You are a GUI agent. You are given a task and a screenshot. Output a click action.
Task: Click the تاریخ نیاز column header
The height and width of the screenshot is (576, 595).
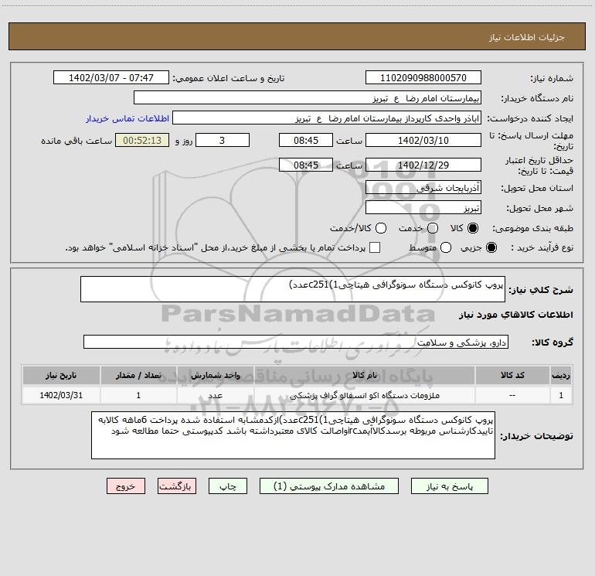pos(61,375)
